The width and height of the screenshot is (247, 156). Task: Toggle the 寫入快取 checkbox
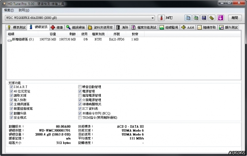11,100
